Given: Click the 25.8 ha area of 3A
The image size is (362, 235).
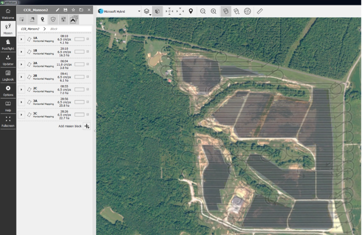Looking at the screenshot, I should [64, 105].
